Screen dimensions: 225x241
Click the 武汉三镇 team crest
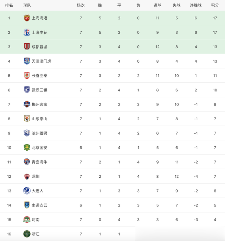[x=27, y=90]
